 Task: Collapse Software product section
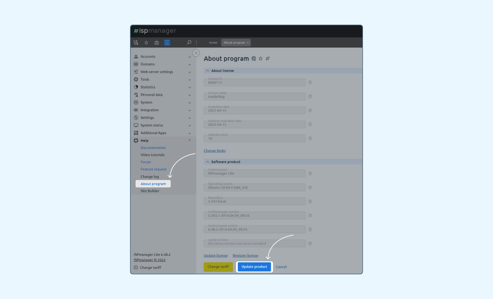click(x=208, y=162)
